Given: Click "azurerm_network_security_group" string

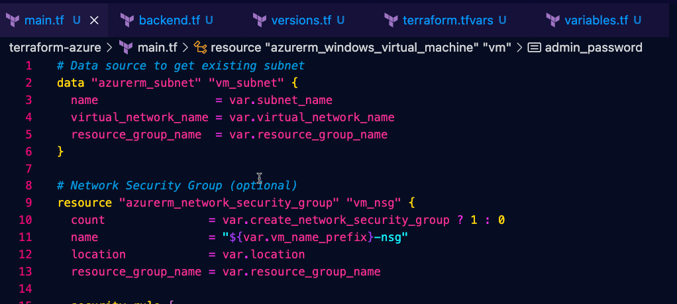Looking at the screenshot, I should tap(229, 203).
